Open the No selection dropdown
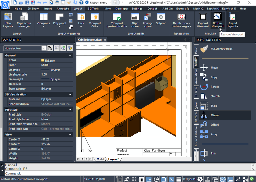256x182 pixels. coord(44,48)
